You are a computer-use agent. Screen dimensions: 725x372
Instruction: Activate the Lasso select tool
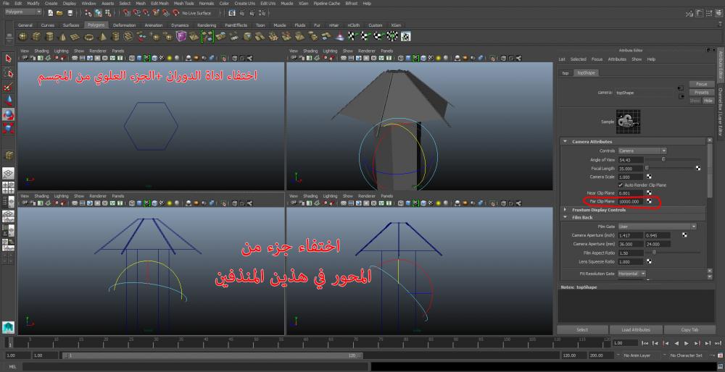[x=8, y=72]
